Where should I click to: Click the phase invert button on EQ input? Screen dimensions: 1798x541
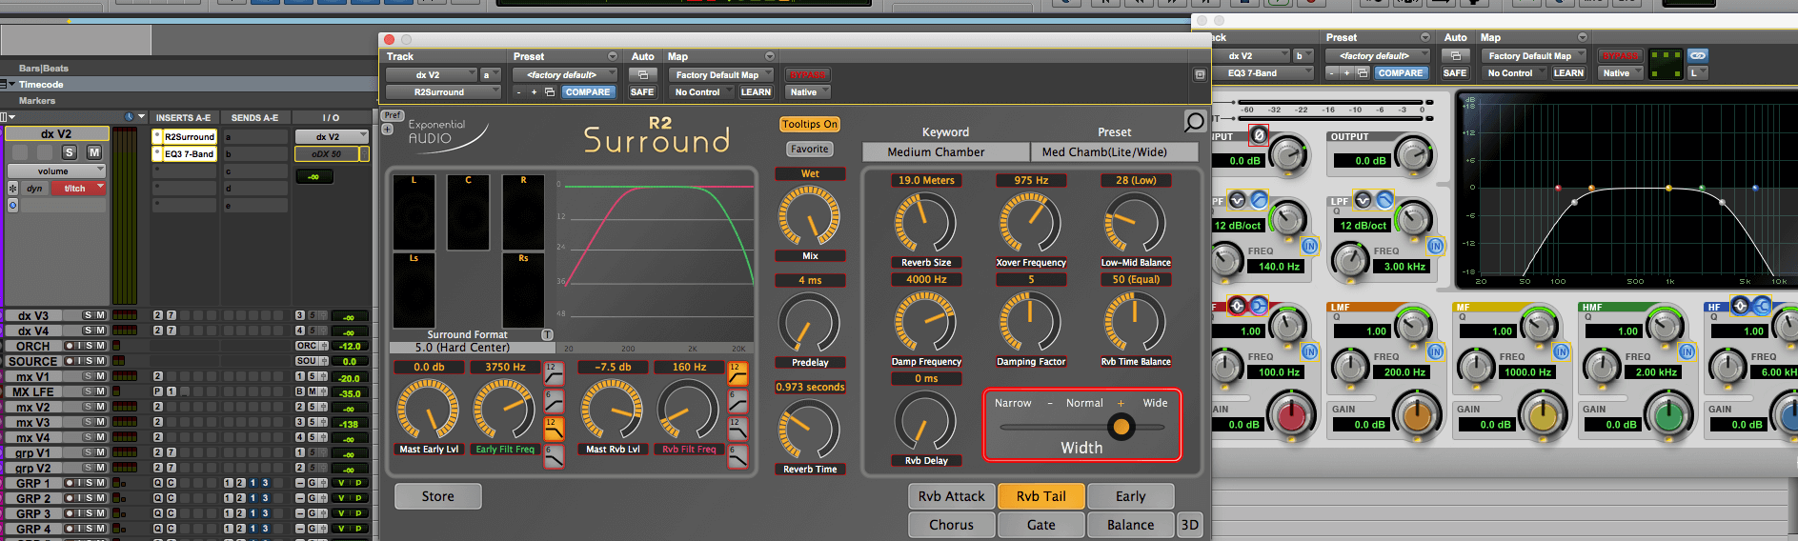pyautogui.click(x=1259, y=135)
